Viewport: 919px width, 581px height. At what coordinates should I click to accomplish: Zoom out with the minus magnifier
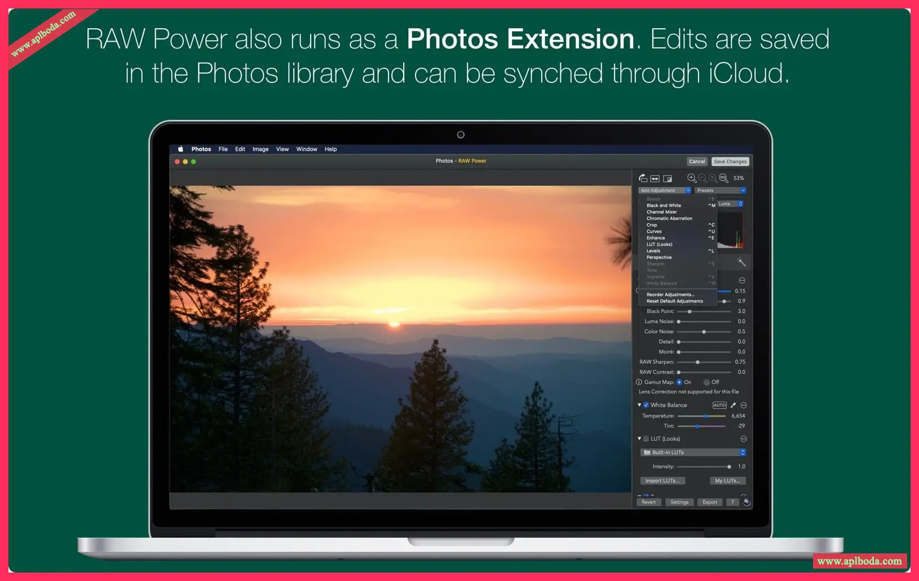[x=702, y=178]
